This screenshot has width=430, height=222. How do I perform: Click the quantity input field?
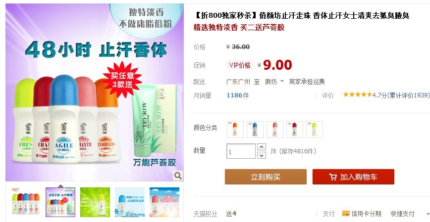241,151
